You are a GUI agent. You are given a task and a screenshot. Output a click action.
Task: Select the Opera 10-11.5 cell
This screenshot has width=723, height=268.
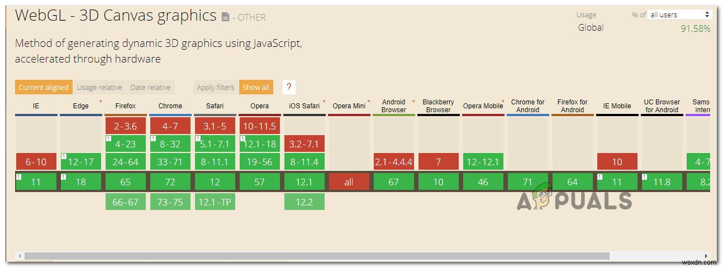[x=260, y=126]
